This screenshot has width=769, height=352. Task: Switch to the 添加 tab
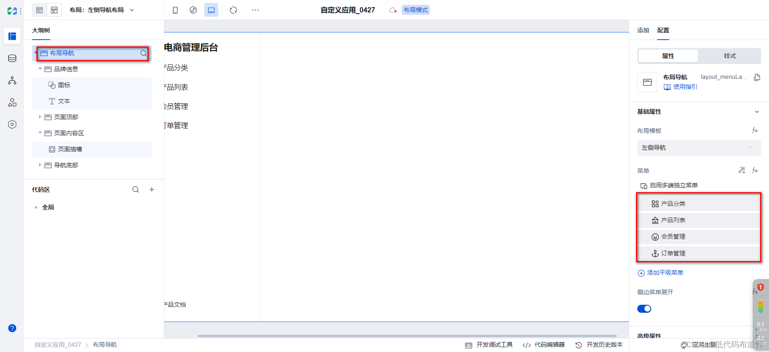643,30
